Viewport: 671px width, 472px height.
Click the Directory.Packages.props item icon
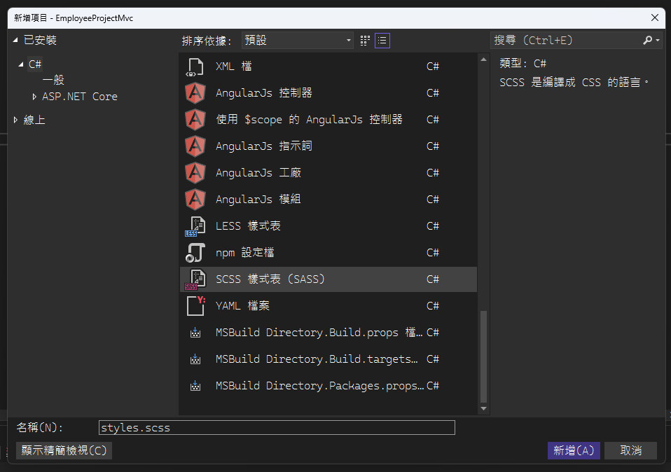click(195, 386)
